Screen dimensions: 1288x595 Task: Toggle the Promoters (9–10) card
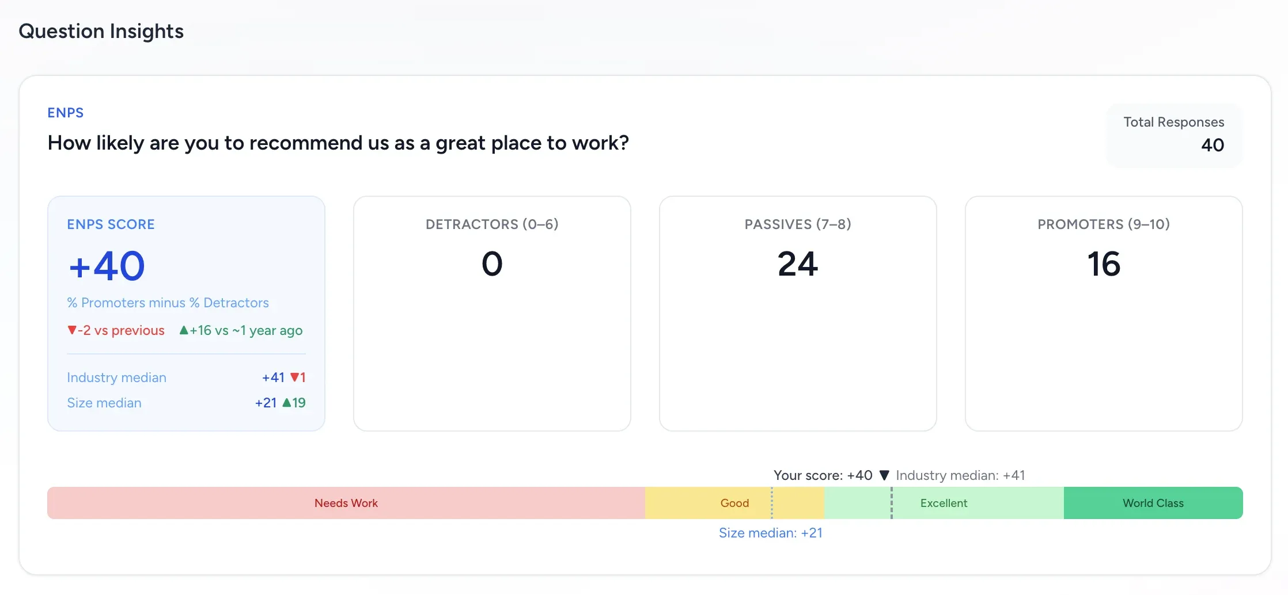pos(1104,313)
